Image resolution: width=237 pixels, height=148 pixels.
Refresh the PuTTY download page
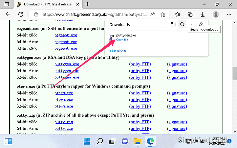tap(21, 14)
